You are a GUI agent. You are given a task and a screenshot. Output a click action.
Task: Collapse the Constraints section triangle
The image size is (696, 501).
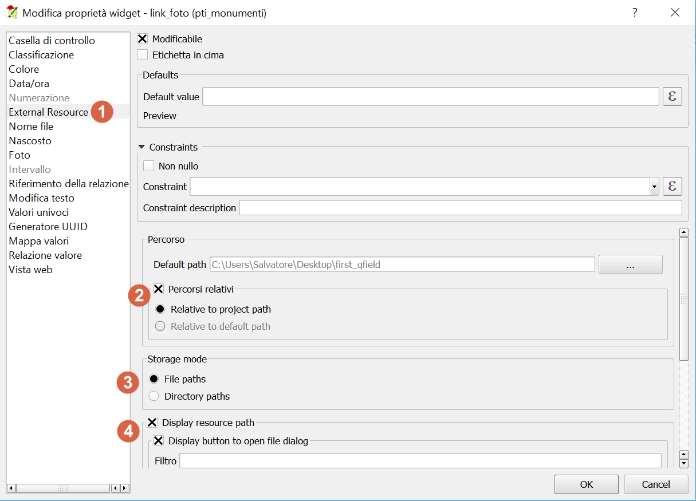click(x=142, y=147)
